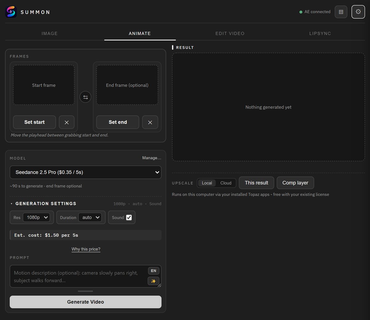Uncheck the Sound checkbox
Viewport: 370px width, 320px height.
coord(129,217)
